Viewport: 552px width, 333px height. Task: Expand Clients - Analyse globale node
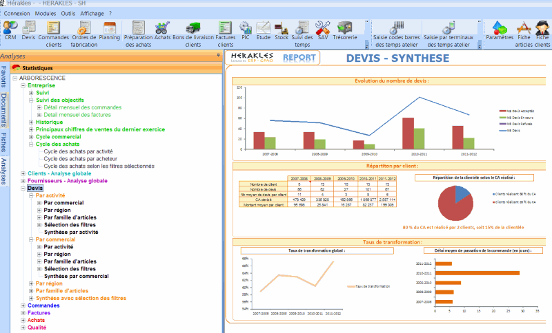click(23, 173)
